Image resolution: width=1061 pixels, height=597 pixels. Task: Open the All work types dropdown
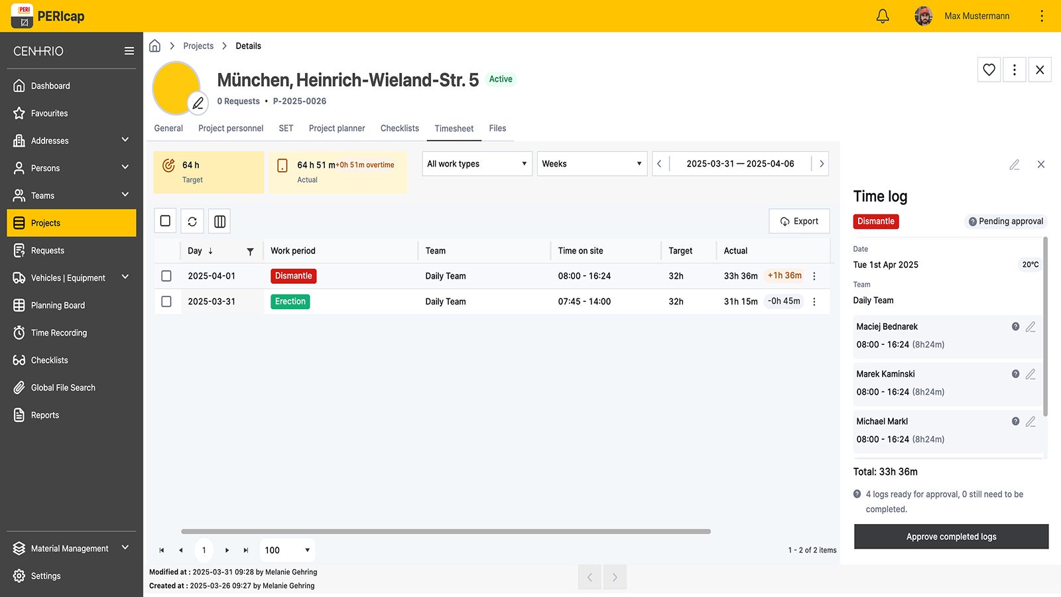tap(477, 164)
